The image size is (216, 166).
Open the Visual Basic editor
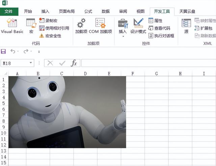(12, 26)
